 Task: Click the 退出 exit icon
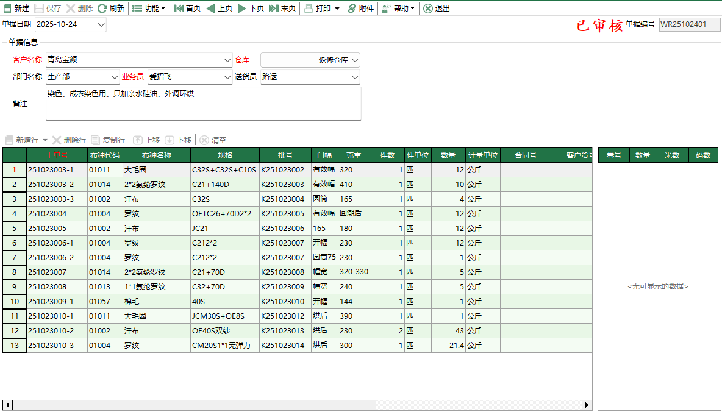click(x=428, y=9)
